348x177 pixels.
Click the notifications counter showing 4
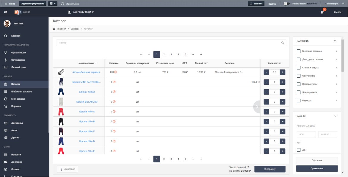coord(53,4)
